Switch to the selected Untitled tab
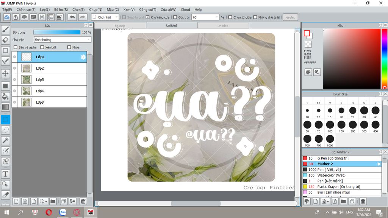 172,25
